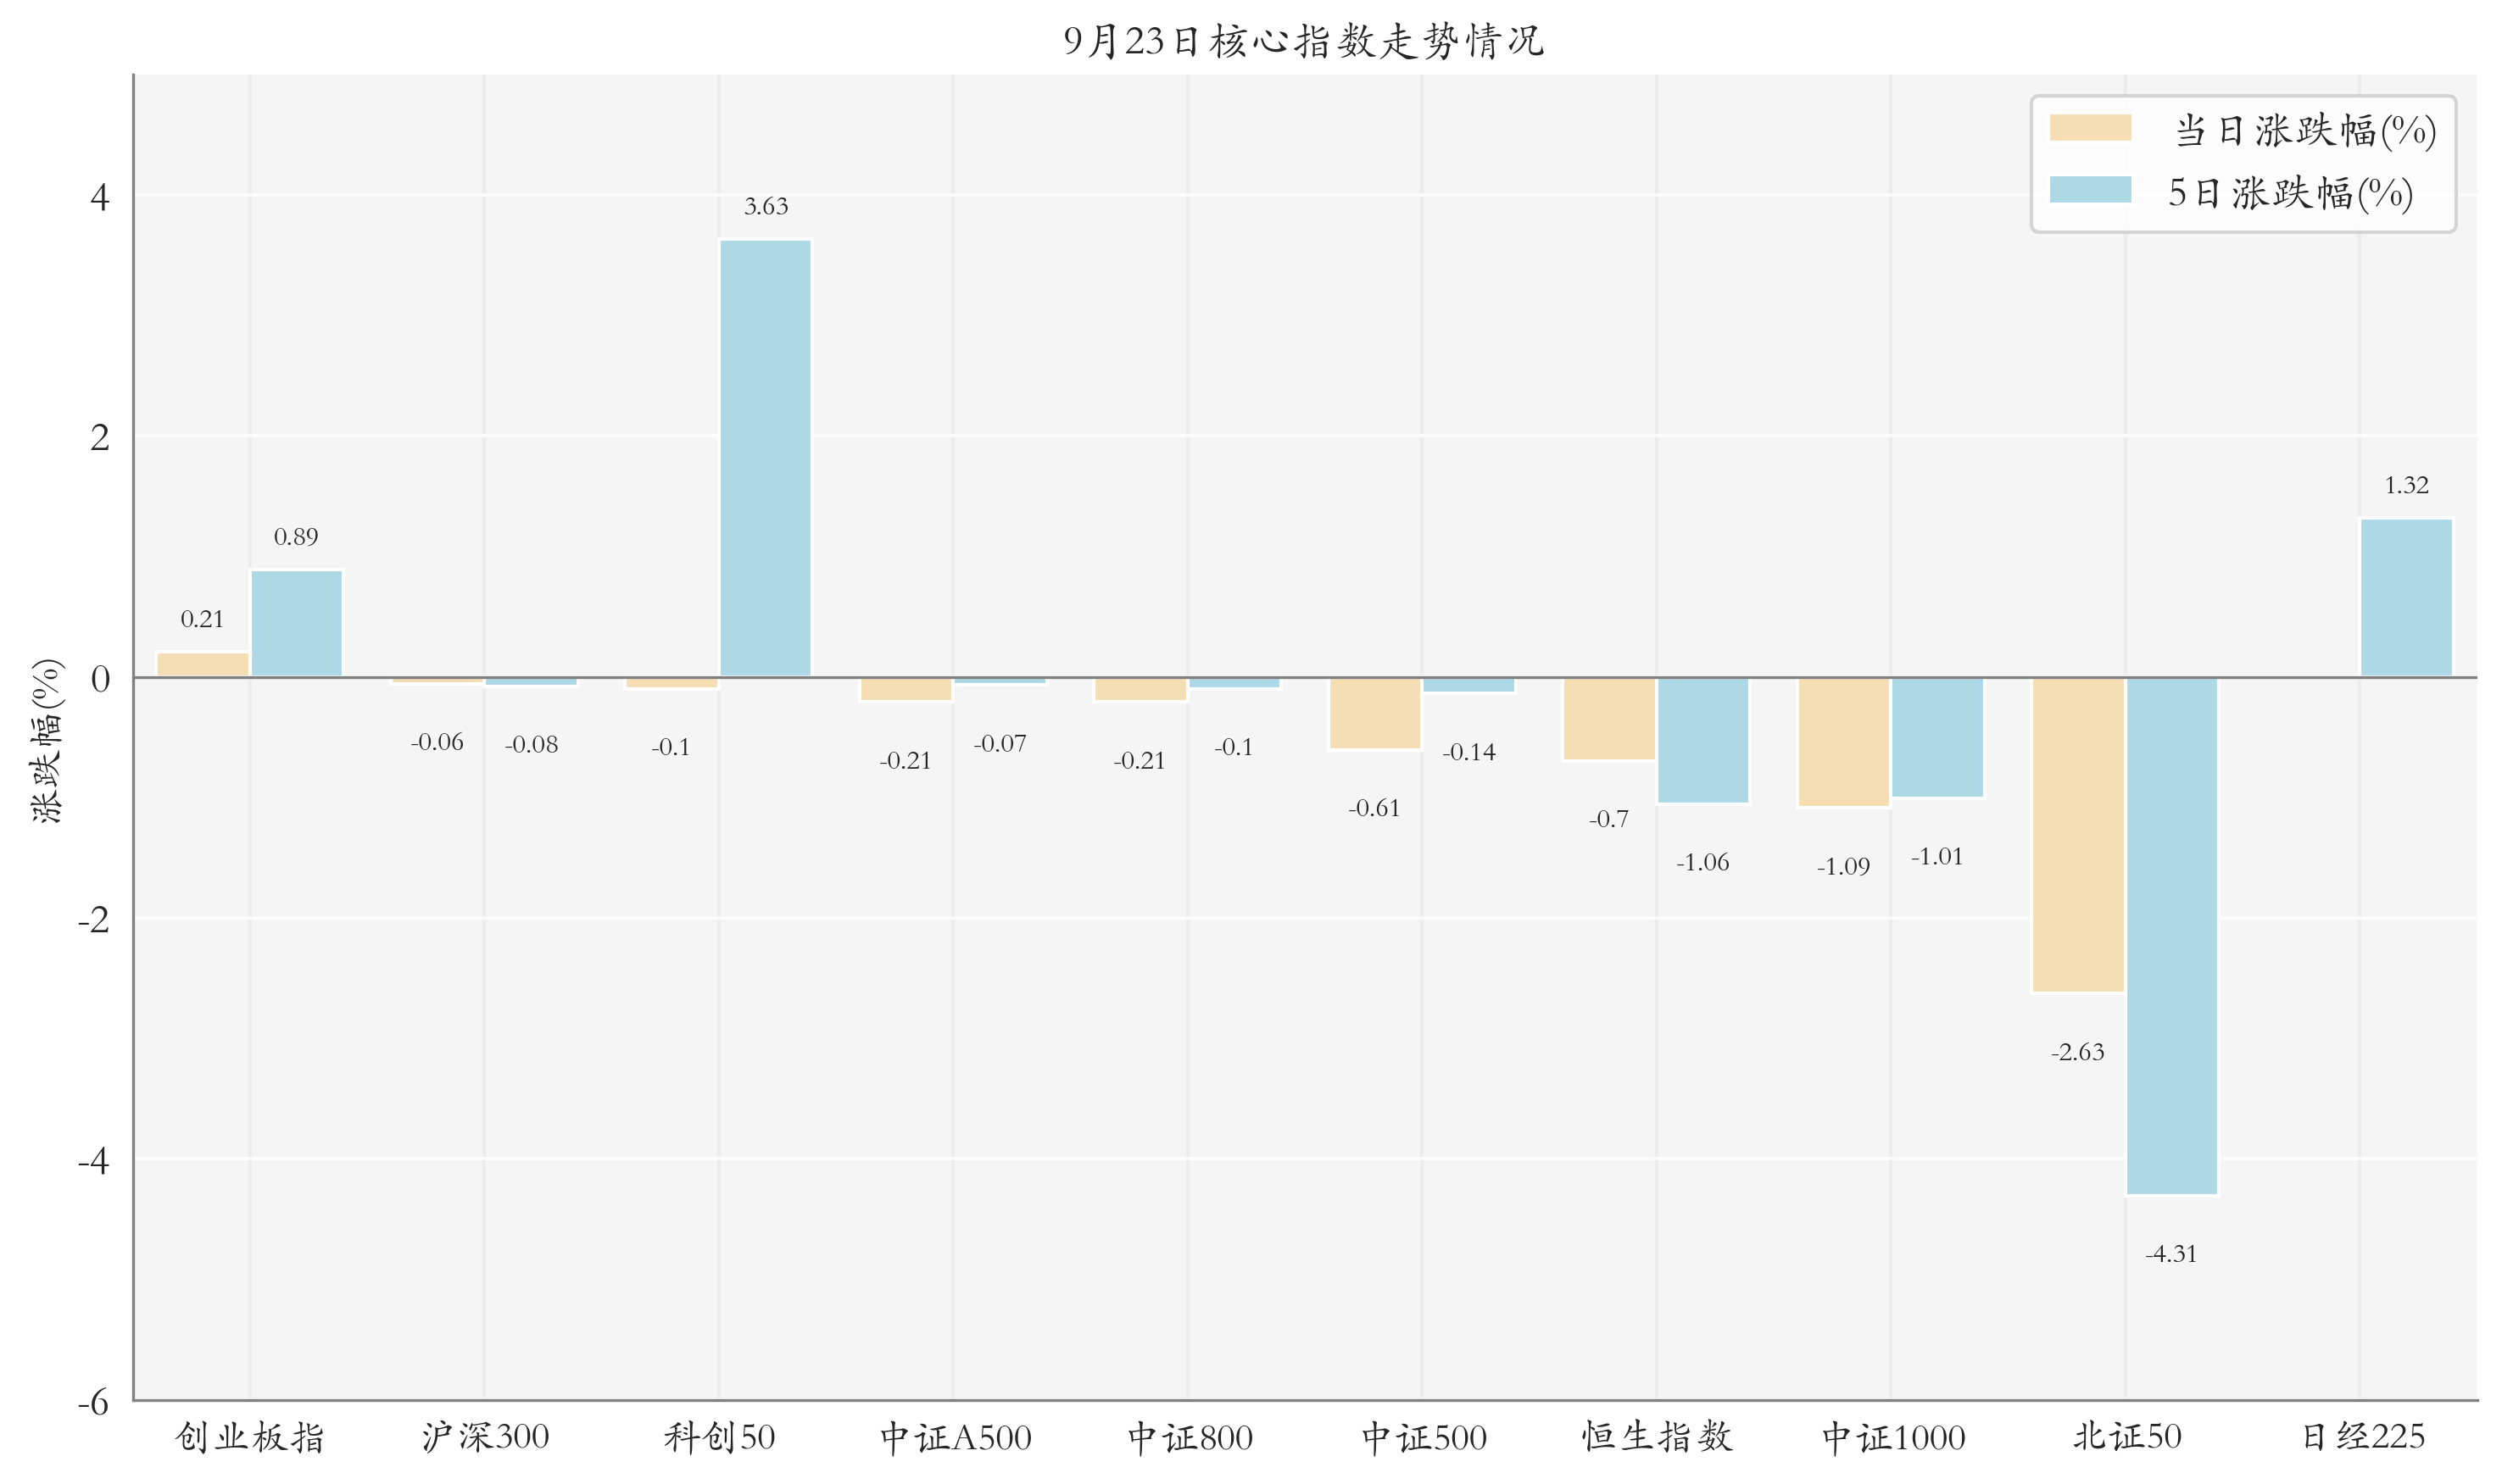Image resolution: width=2502 pixels, height=1484 pixels.
Task: Click the 恒生指数 x-axis label
Action: point(1656,1437)
